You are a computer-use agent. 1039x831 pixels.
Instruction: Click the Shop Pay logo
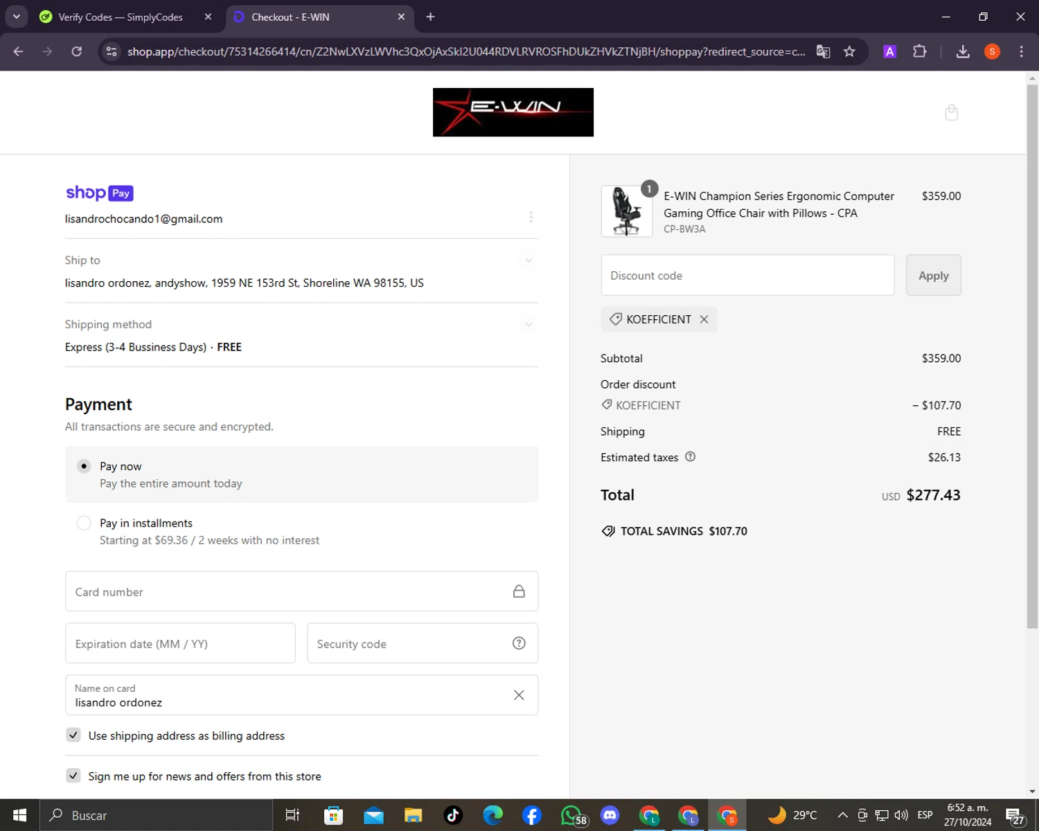[x=99, y=193]
